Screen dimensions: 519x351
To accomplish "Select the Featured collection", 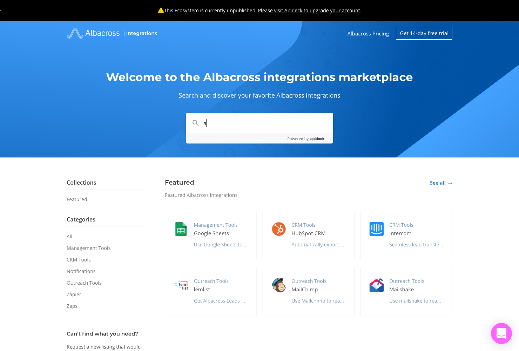I will pos(77,199).
